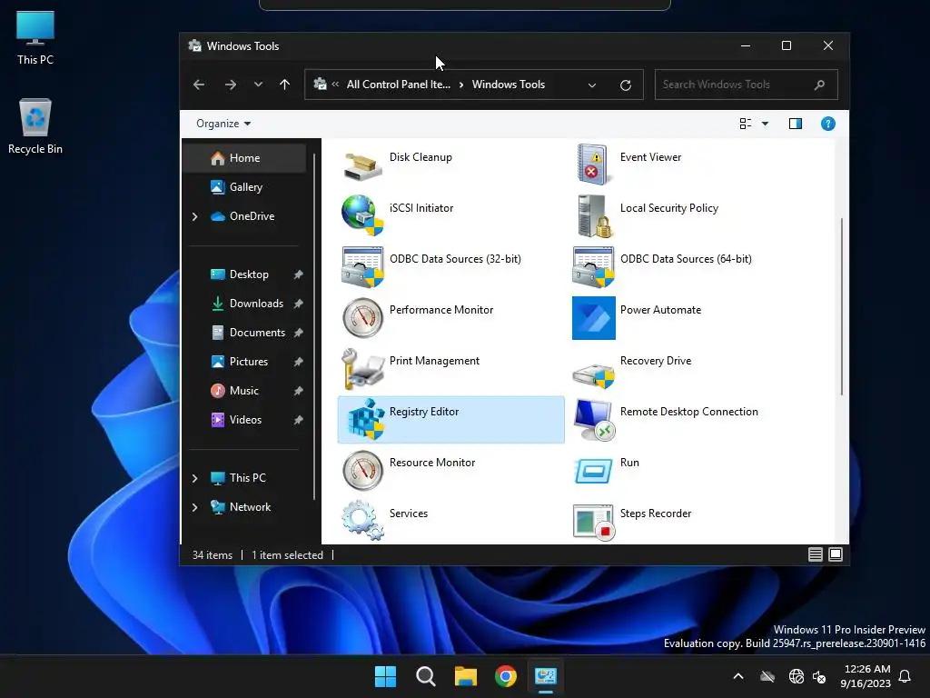Image resolution: width=930 pixels, height=698 pixels.
Task: Go up one folder level
Action: pos(284,85)
